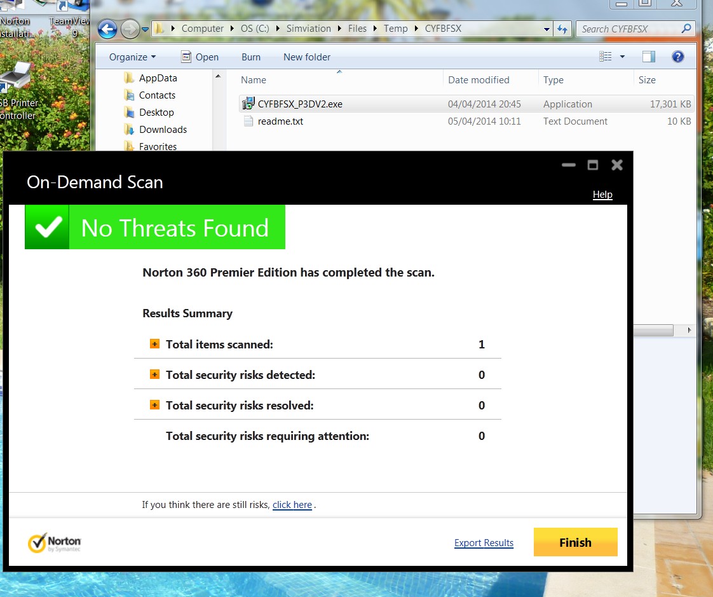Select the readme.txt file
This screenshot has width=713, height=597.
point(466,121)
